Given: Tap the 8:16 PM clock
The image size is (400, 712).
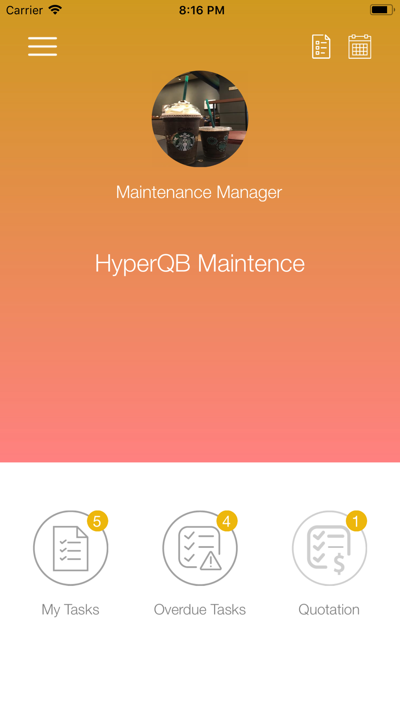Looking at the screenshot, I should [202, 10].
